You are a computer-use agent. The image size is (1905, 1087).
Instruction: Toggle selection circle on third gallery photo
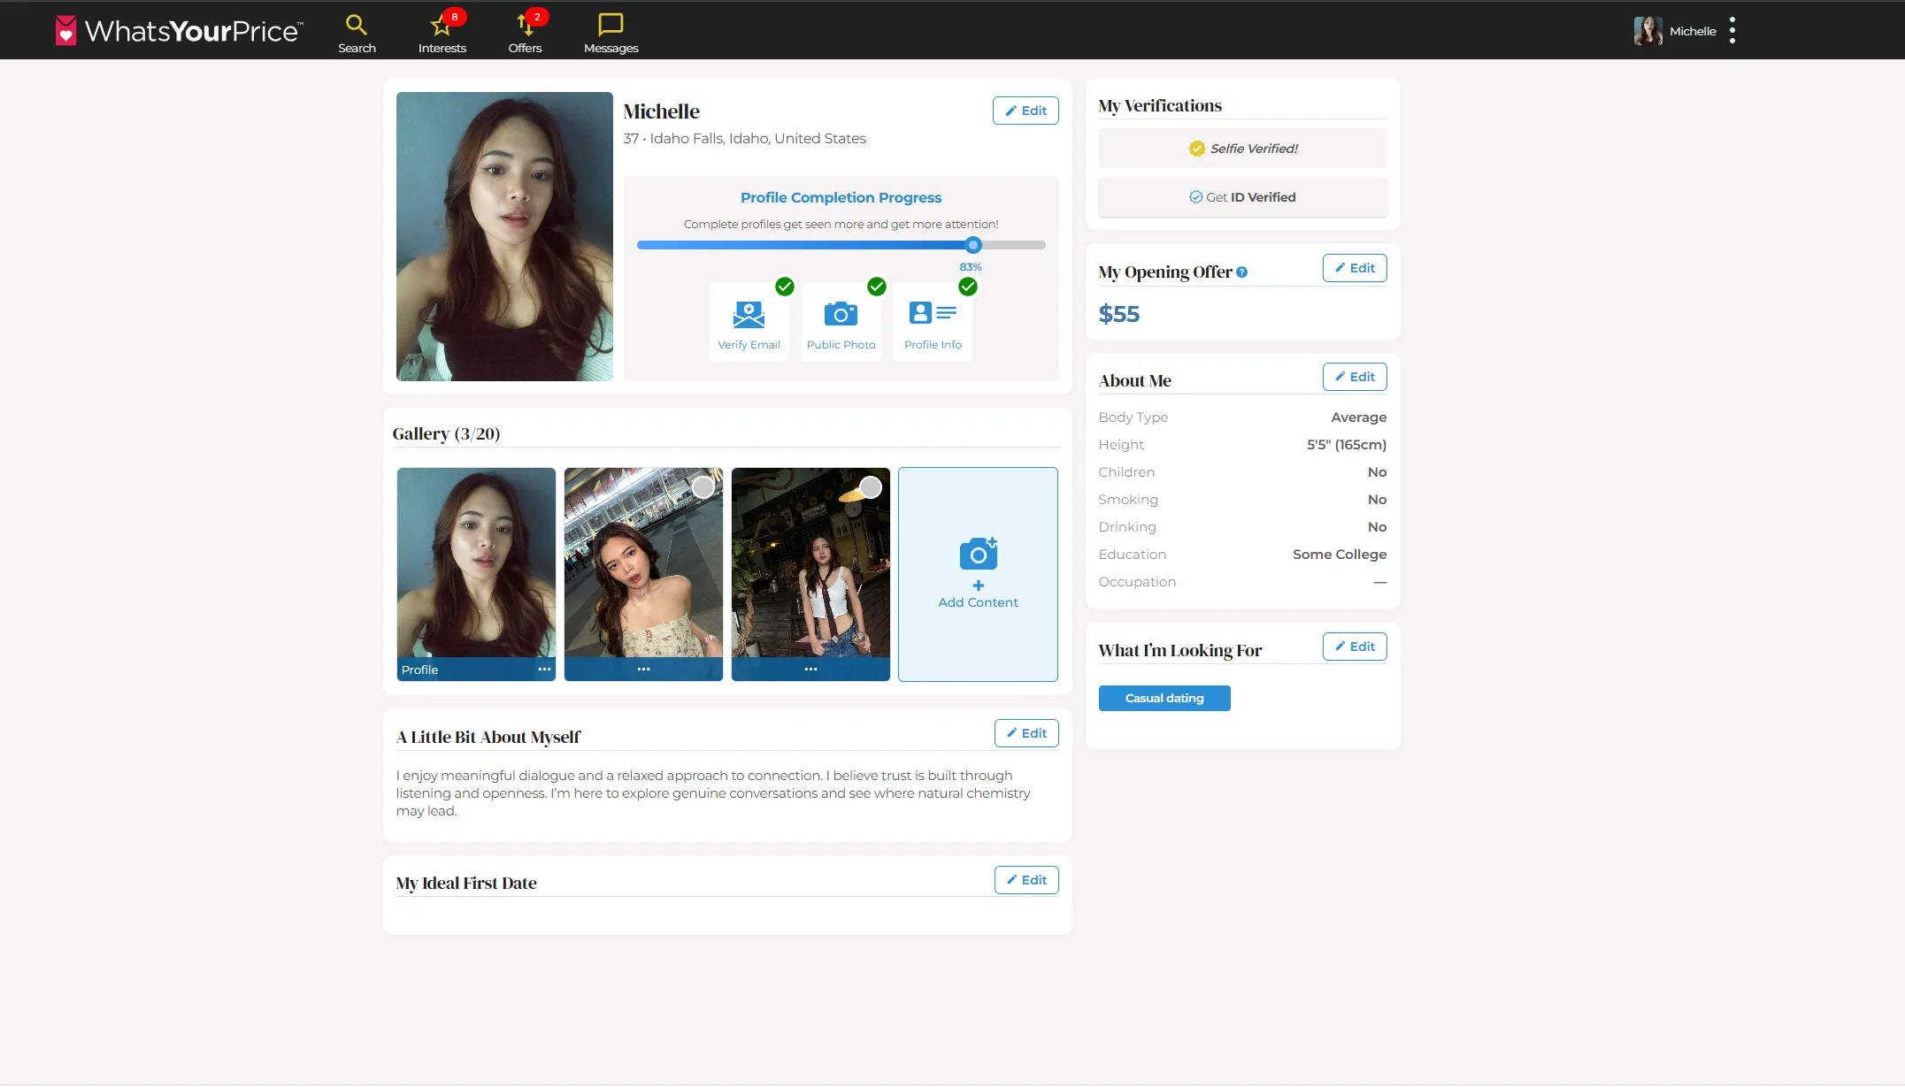click(x=871, y=487)
